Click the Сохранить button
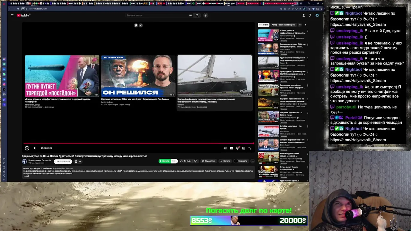 pyautogui.click(x=241, y=161)
